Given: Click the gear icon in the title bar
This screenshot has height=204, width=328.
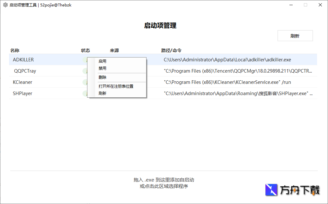Looking at the screenshot, I should (5, 5).
